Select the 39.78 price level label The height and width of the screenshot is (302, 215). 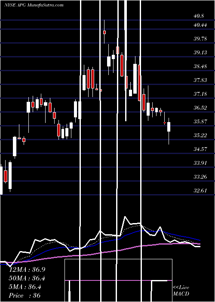coord(200,39)
